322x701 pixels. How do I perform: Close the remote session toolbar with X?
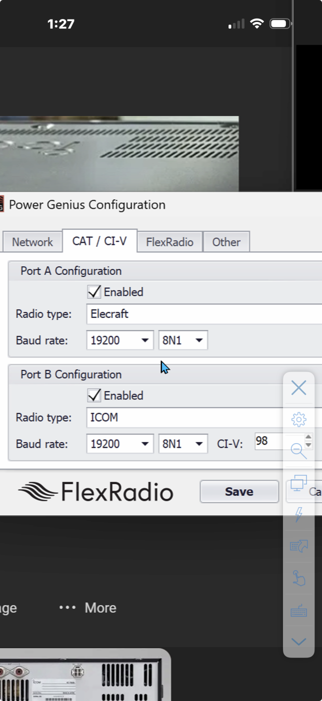tap(298, 388)
